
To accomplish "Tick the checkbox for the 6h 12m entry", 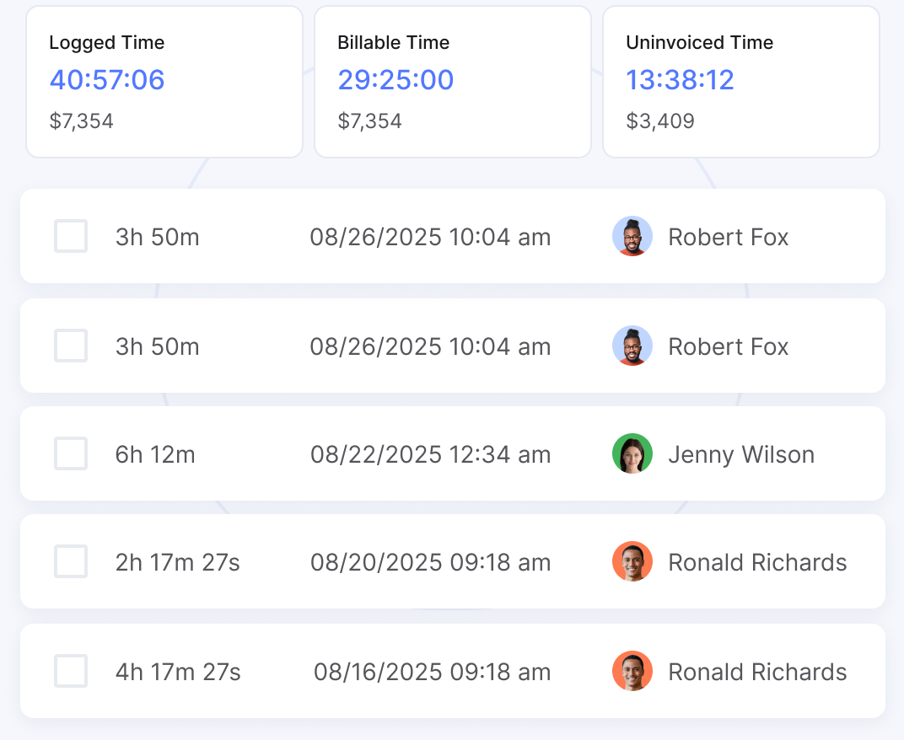I will (x=71, y=453).
